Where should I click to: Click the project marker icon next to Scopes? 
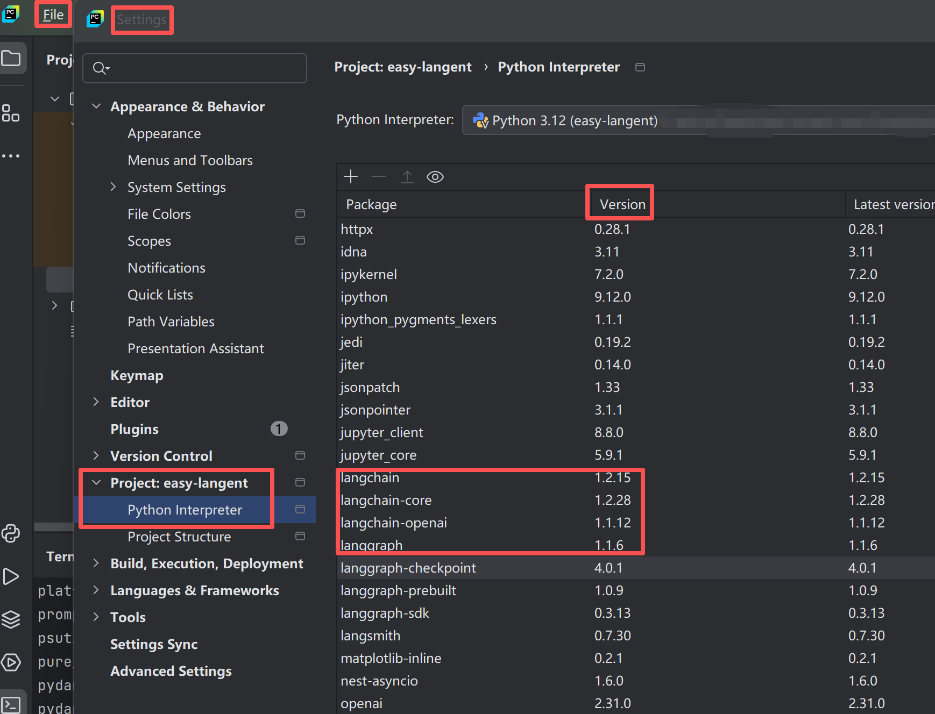click(300, 240)
